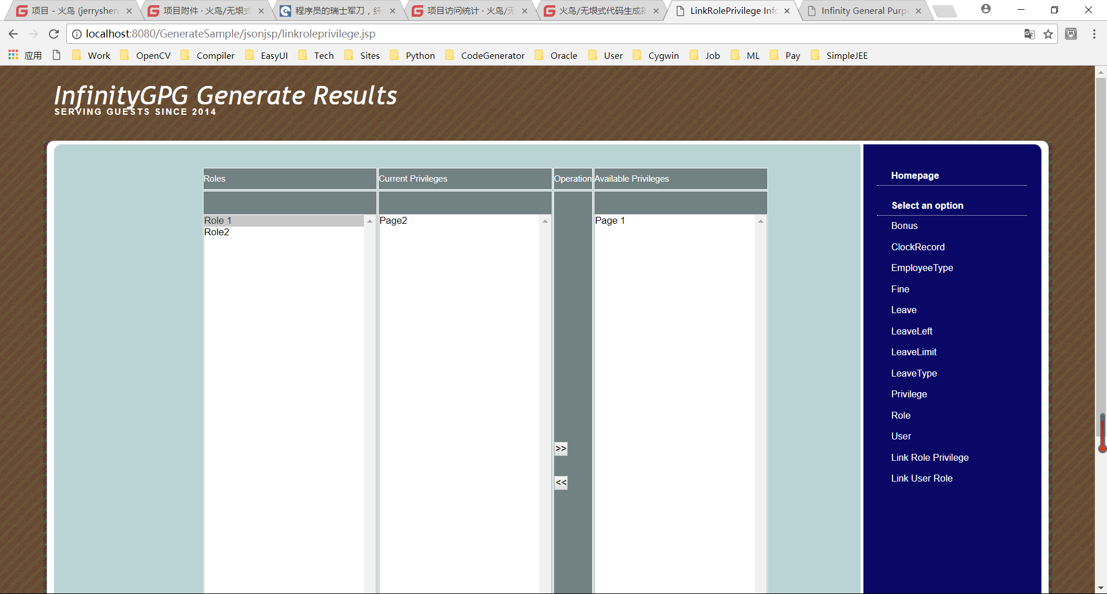Image resolution: width=1107 pixels, height=594 pixels.
Task: Open the Homepage link in sidebar
Action: pos(915,176)
